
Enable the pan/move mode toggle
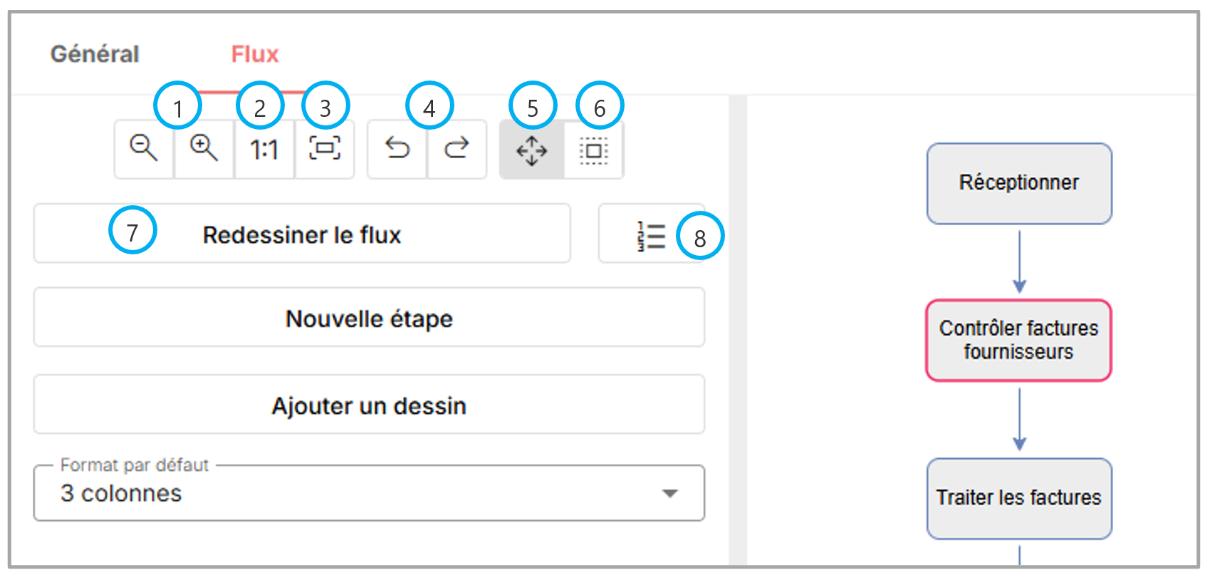tap(531, 150)
